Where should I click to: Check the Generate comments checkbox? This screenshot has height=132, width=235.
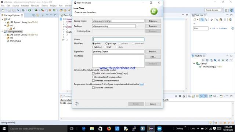click(x=93, y=88)
